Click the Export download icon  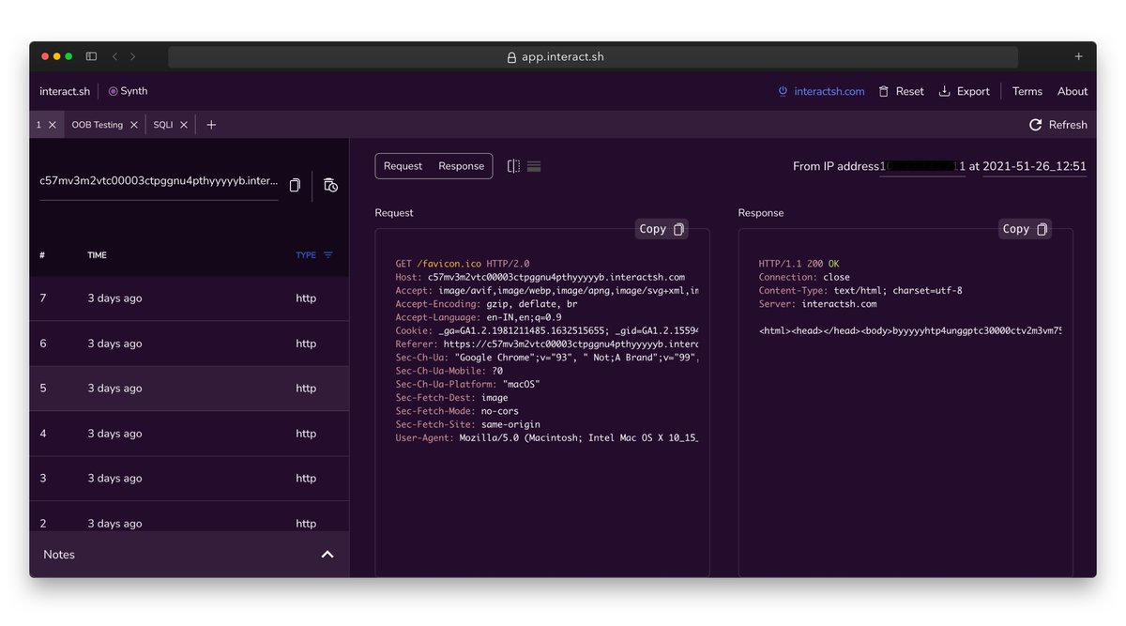[x=947, y=91]
